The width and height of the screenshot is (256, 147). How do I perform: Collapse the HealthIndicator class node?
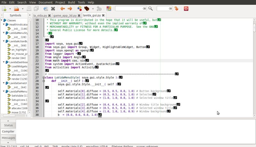[4, 25]
